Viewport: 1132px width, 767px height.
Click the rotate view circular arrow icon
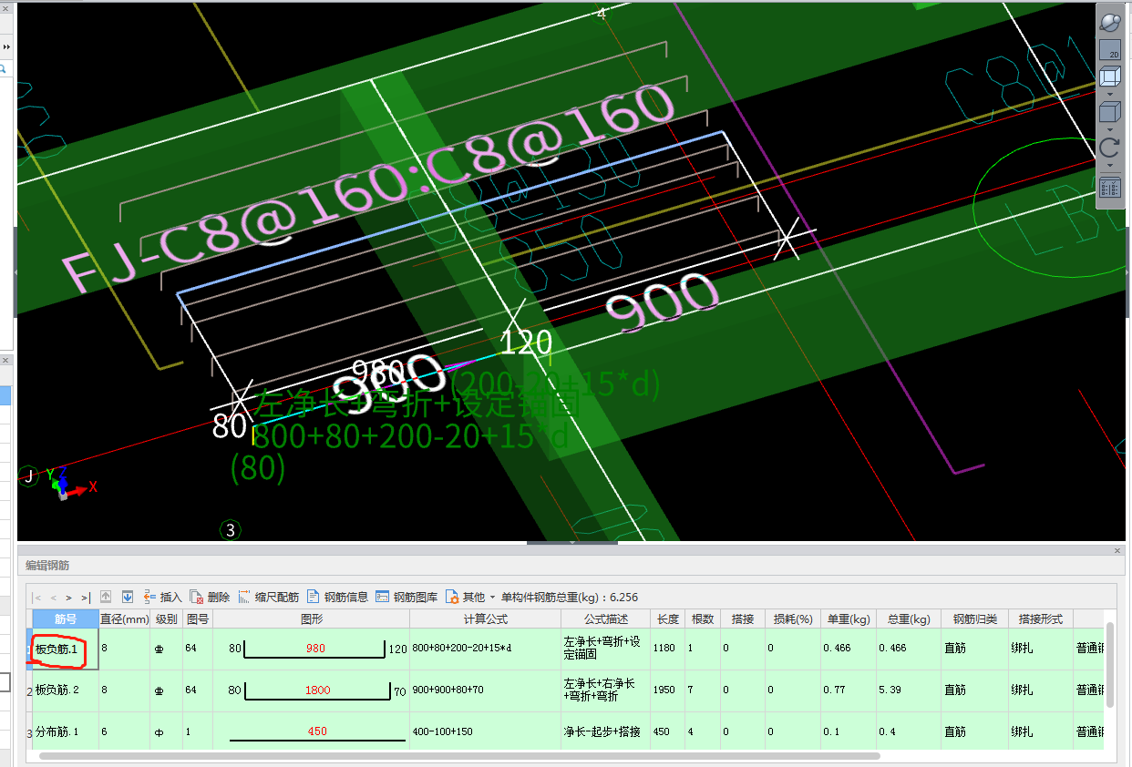coord(1109,148)
